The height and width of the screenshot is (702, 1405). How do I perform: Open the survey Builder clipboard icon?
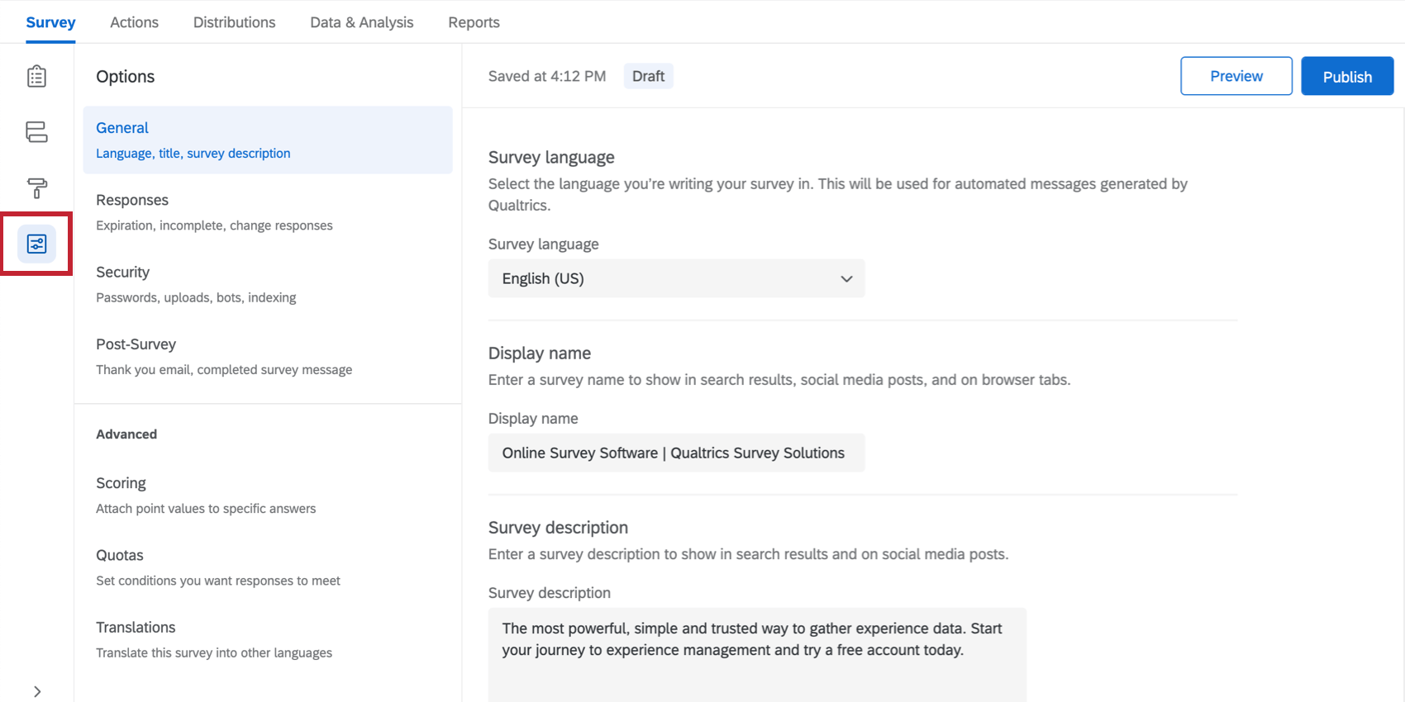[x=36, y=77]
